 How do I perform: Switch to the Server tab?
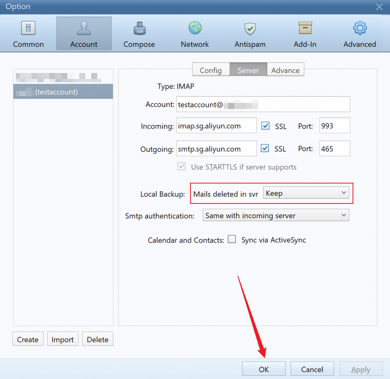click(x=248, y=70)
